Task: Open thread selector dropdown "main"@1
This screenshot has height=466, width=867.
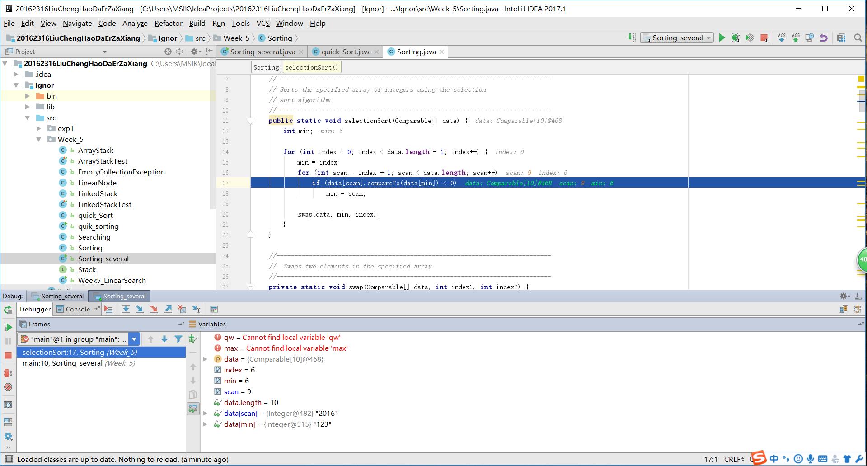Action: [134, 339]
